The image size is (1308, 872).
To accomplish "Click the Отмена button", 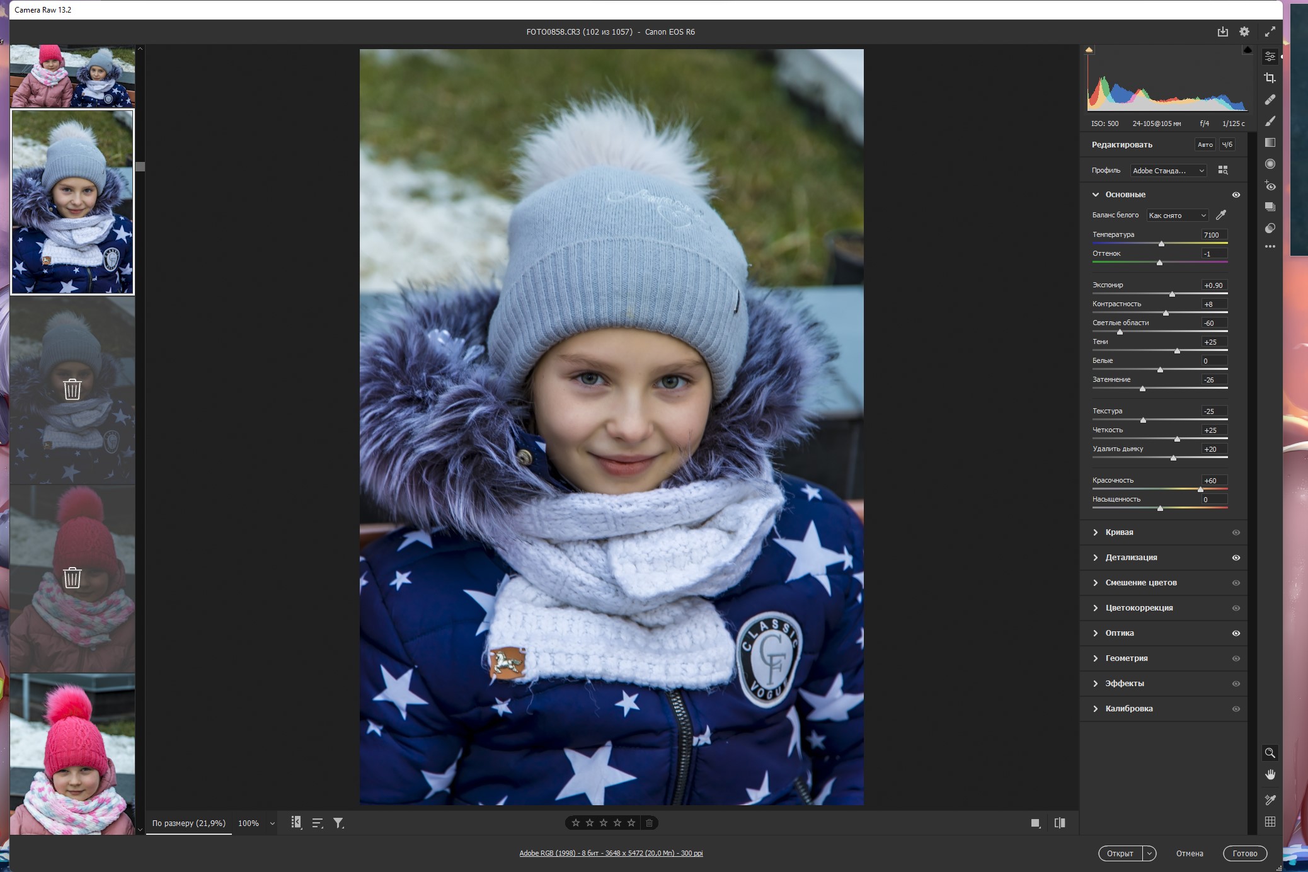I will click(x=1190, y=854).
